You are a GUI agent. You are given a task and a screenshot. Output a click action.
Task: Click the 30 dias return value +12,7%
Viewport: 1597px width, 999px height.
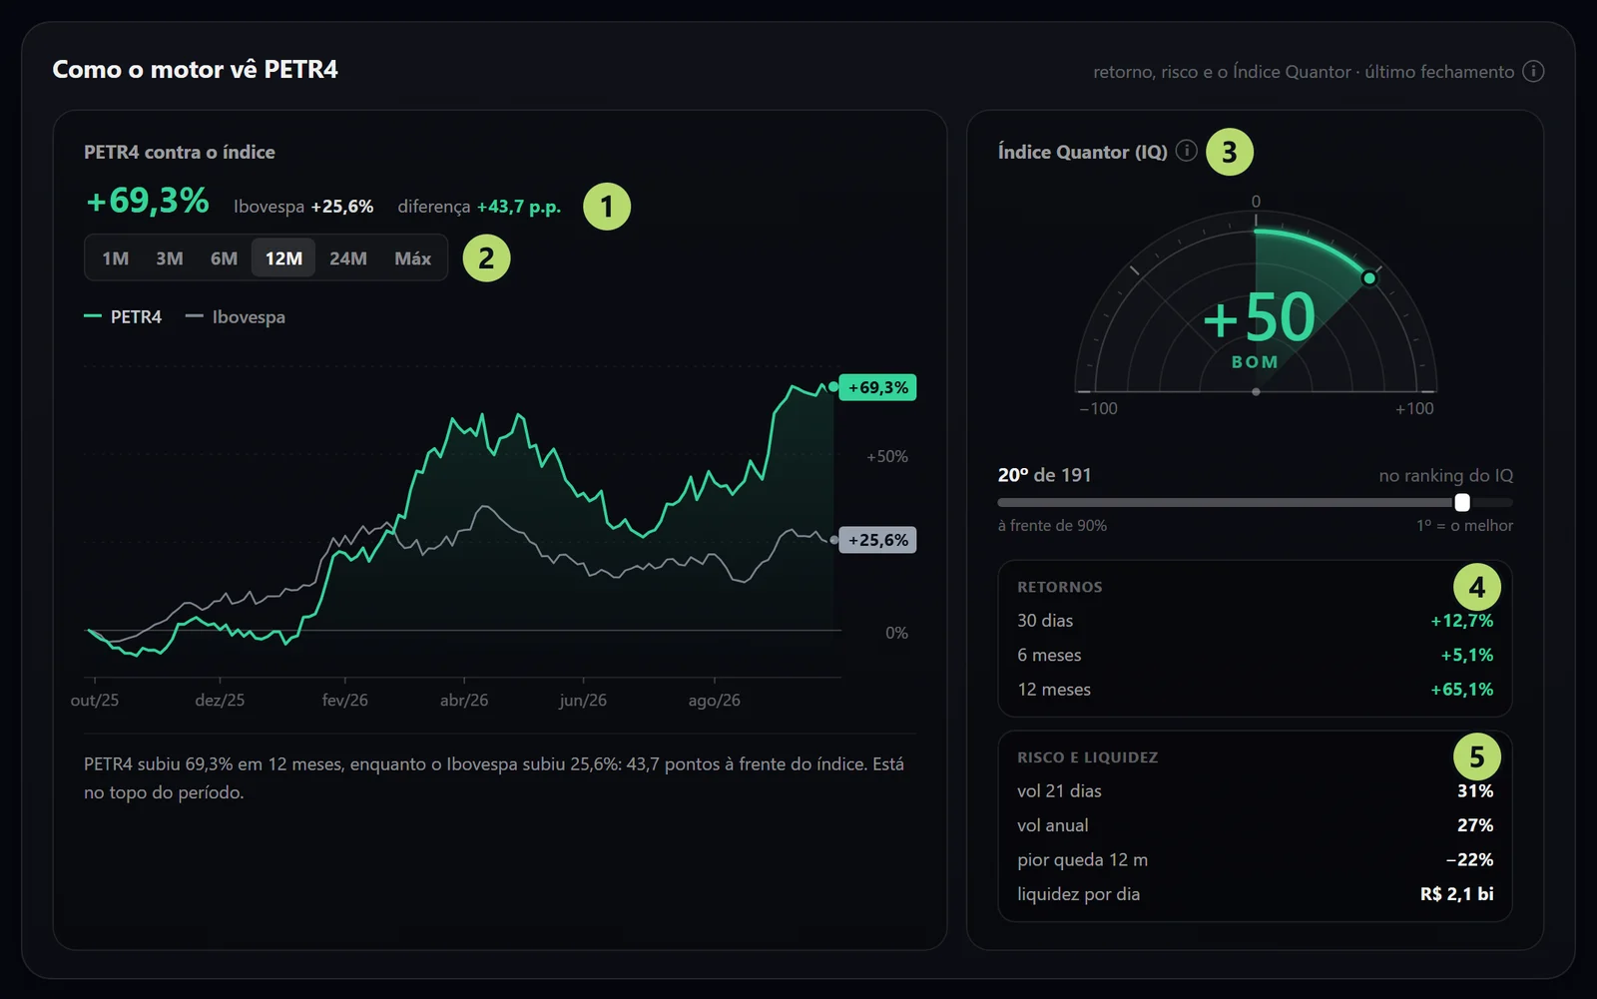[x=1462, y=621]
